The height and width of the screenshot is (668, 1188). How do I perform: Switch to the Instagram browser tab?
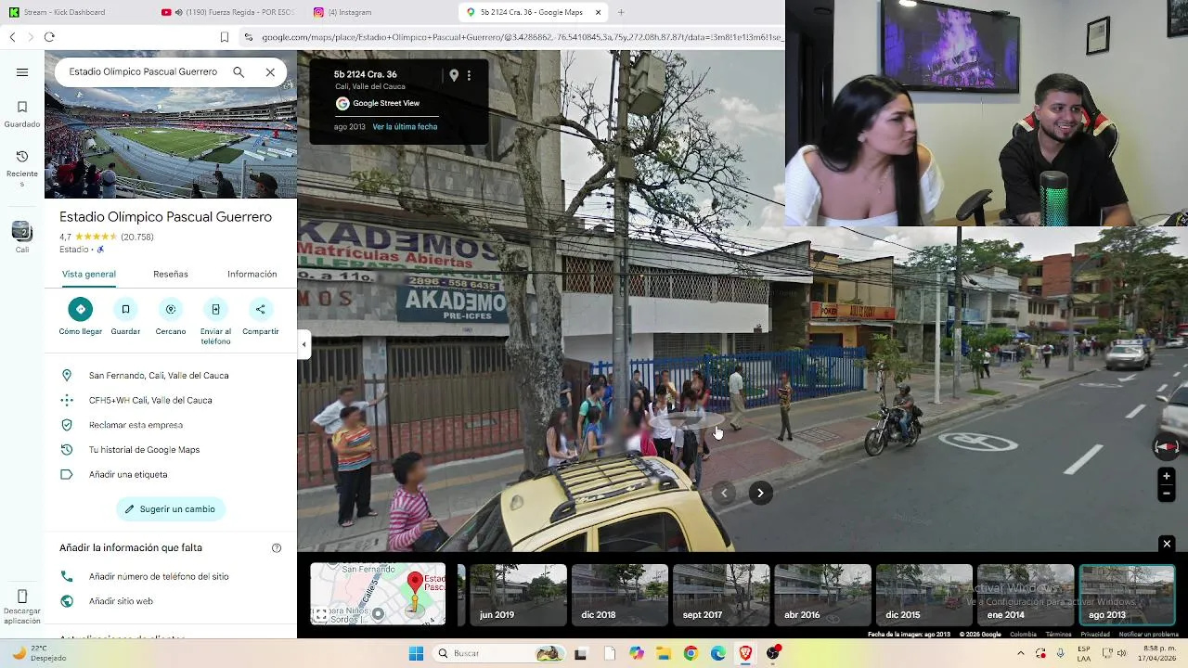coord(381,12)
